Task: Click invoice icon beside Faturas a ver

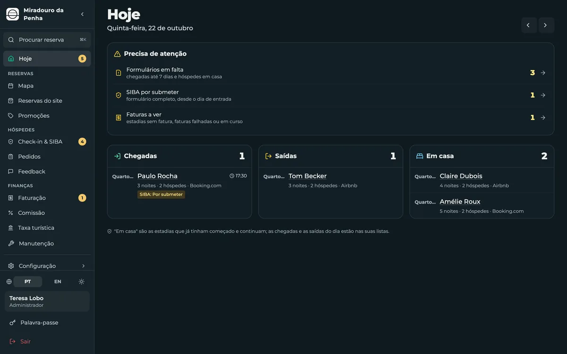Action: pos(119,118)
